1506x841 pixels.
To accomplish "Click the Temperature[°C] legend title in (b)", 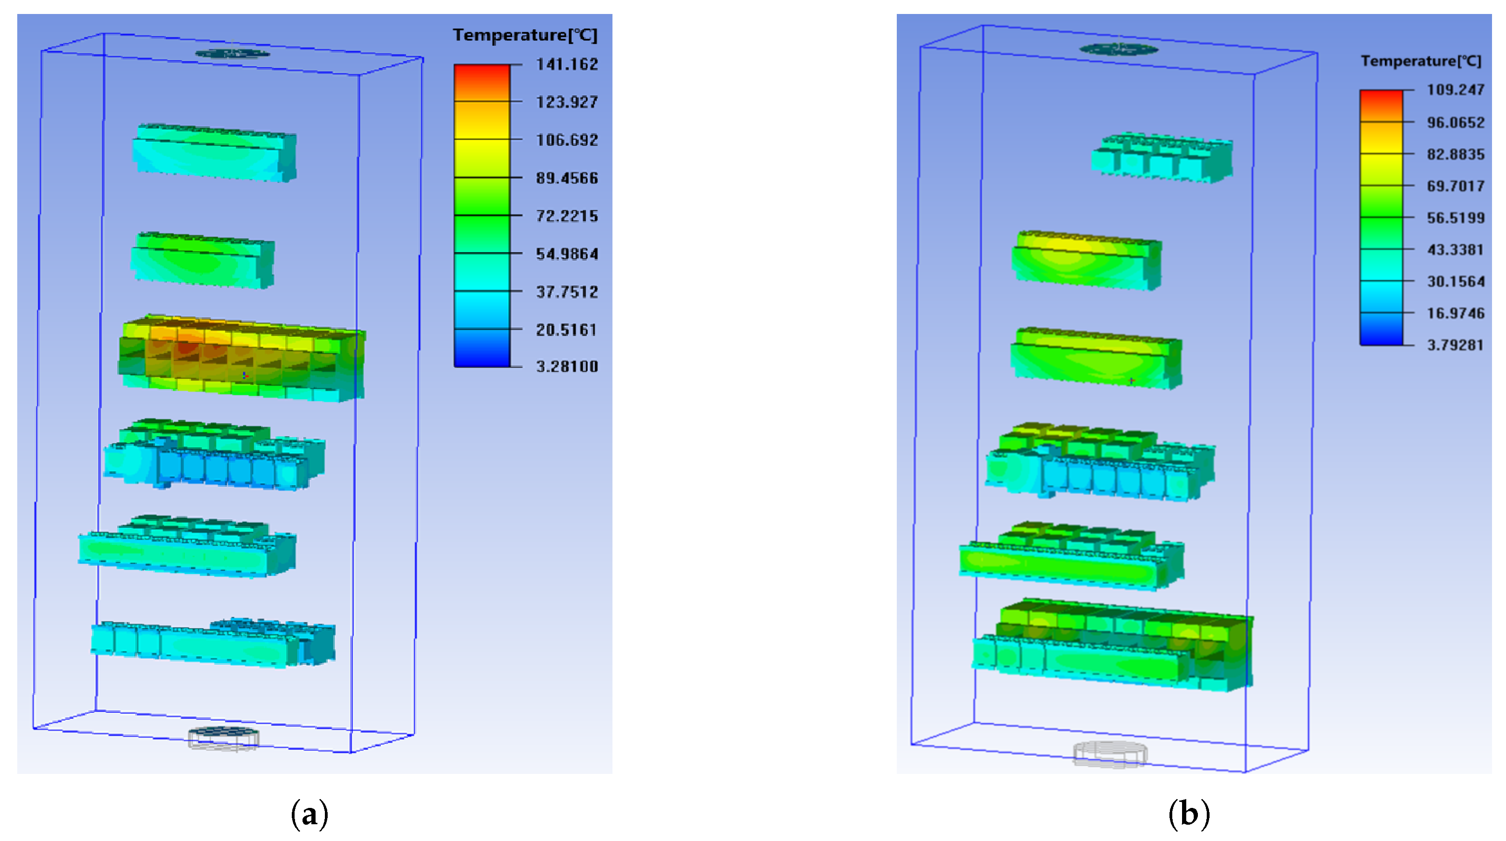I will coord(1421,62).
